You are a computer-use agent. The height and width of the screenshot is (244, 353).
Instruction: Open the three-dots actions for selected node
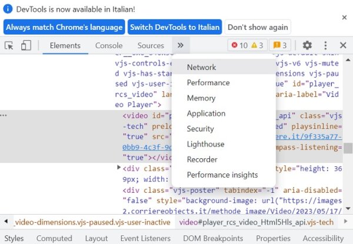(4, 115)
